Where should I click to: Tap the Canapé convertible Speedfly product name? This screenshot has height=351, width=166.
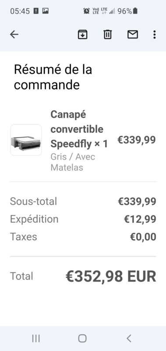[x=79, y=129]
